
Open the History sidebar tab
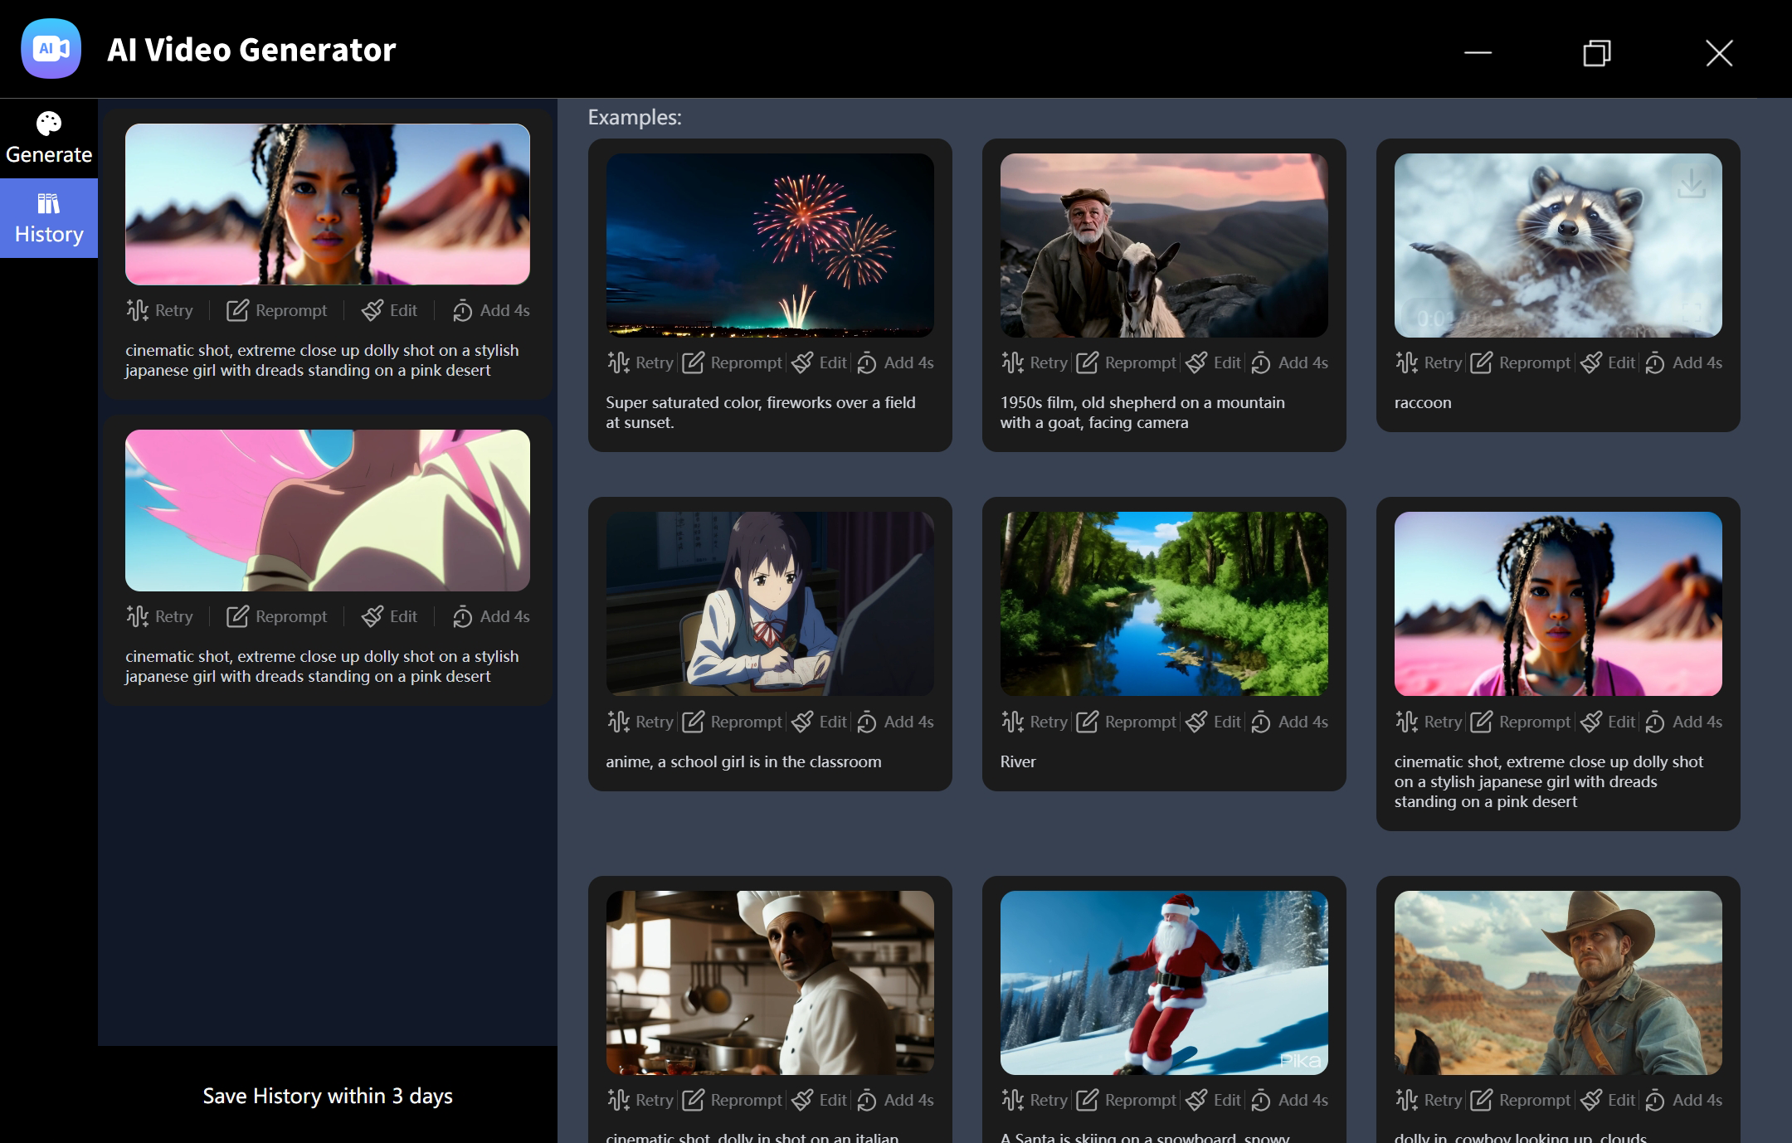[x=49, y=218]
